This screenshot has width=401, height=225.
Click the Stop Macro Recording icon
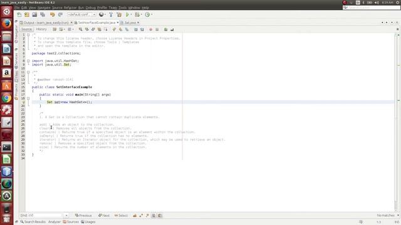pyautogui.click(x=157, y=29)
